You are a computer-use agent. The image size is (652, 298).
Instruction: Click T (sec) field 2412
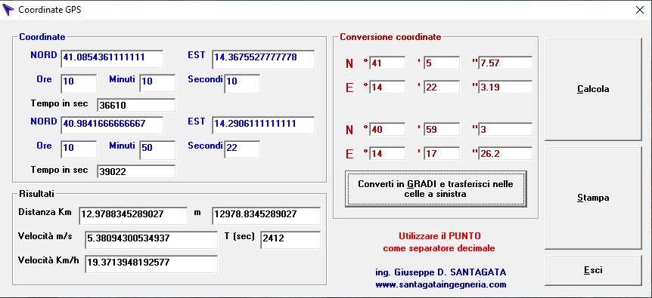pyautogui.click(x=290, y=240)
